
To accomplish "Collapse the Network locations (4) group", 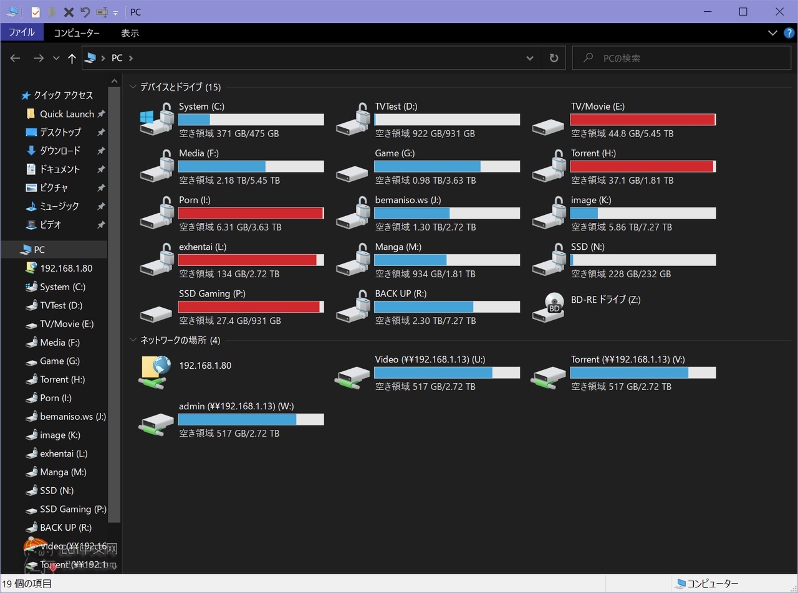I will coord(133,340).
